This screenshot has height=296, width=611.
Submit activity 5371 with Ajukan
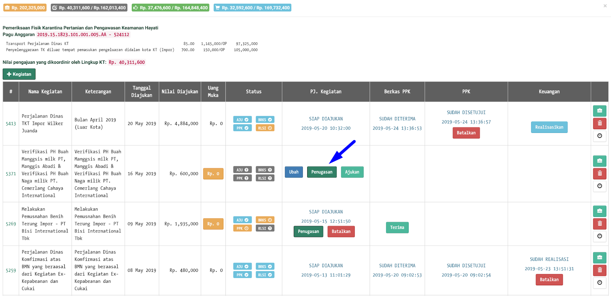point(352,172)
